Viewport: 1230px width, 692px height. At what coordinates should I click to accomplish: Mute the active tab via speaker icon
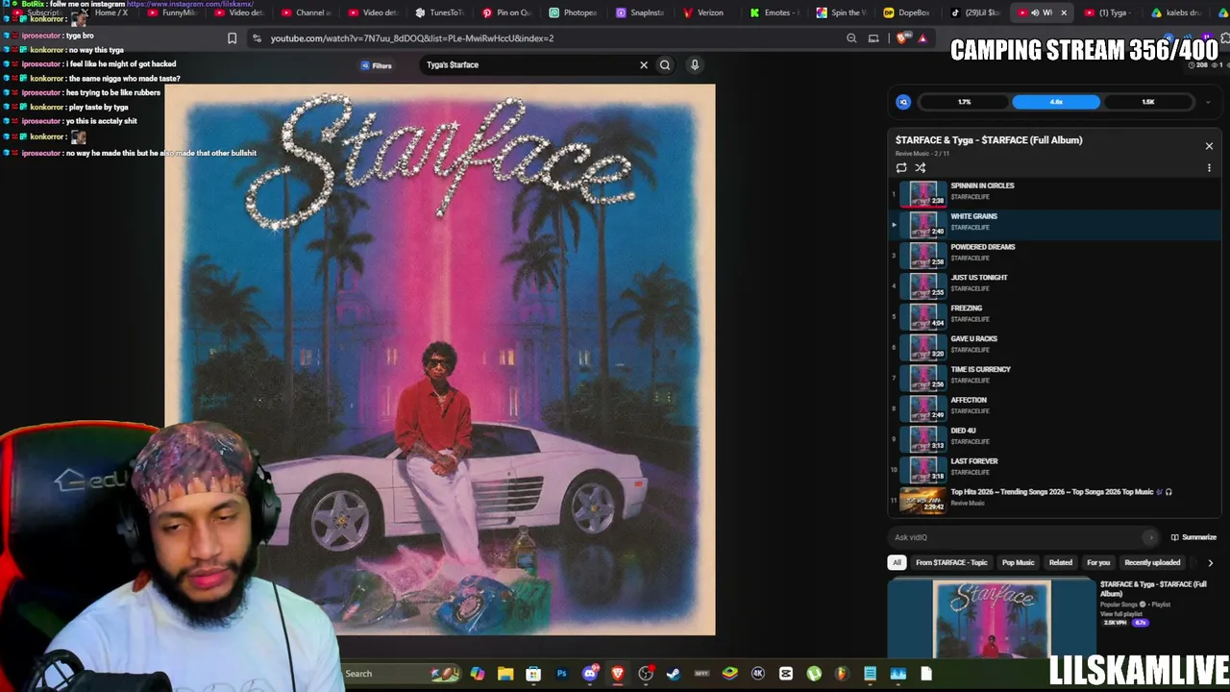1035,12
